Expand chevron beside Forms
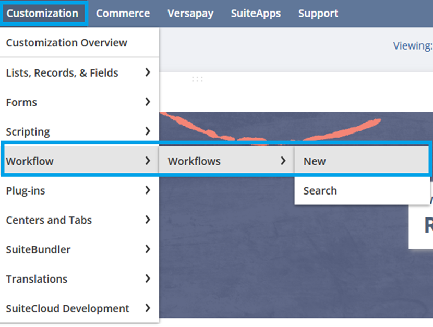 [148, 102]
